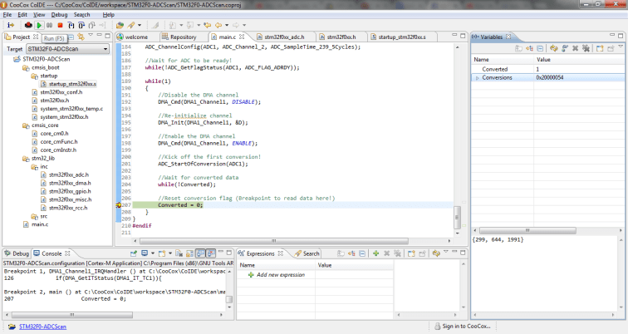The image size is (628, 334).
Task: Open the Variables view menu triangle
Action: coord(621,47)
